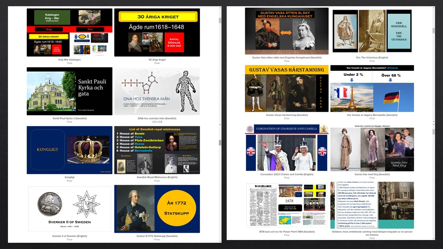Open the thumbnail above Världens mest omfattande samling

[x=372, y=205]
